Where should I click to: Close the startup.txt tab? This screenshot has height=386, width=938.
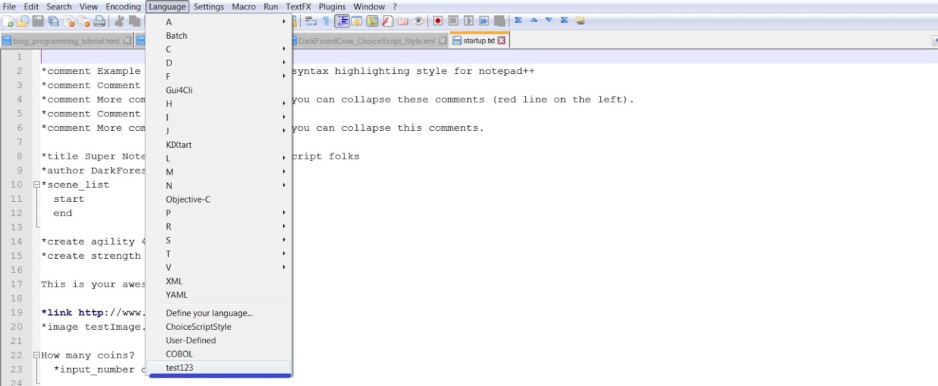click(501, 40)
